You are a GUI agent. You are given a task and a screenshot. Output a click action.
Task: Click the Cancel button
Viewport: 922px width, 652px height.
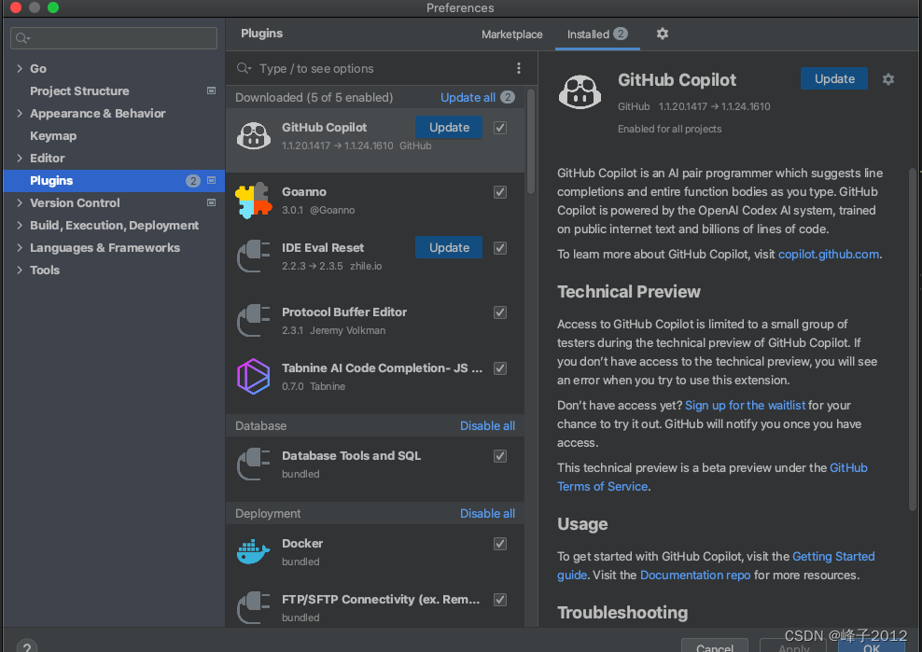coord(715,645)
